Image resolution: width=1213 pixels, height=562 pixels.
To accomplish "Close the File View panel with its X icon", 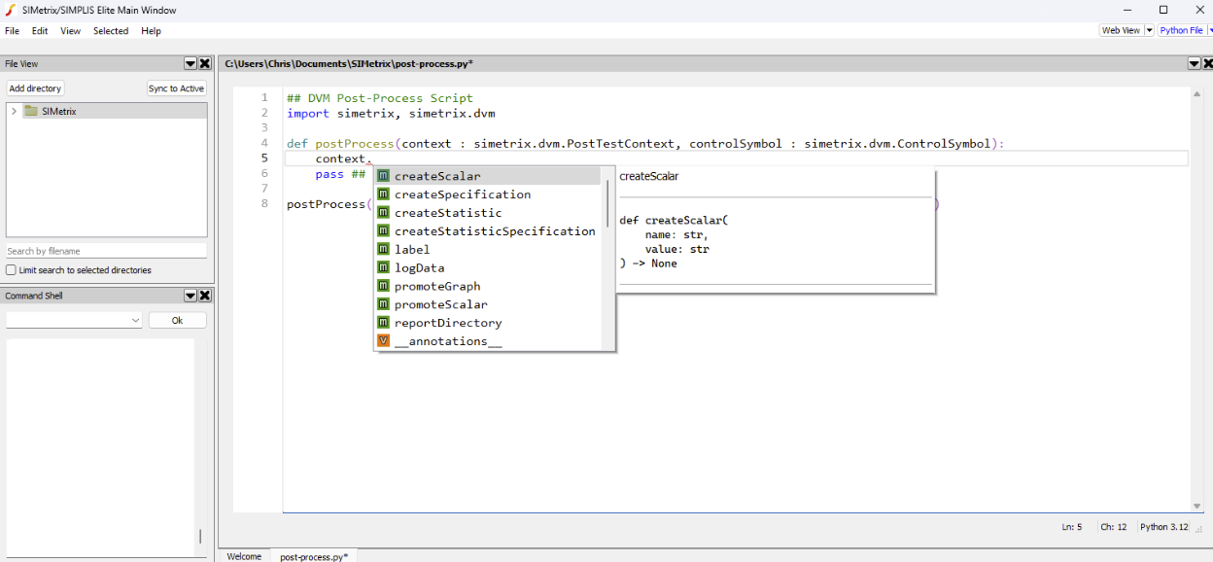I will pos(204,63).
